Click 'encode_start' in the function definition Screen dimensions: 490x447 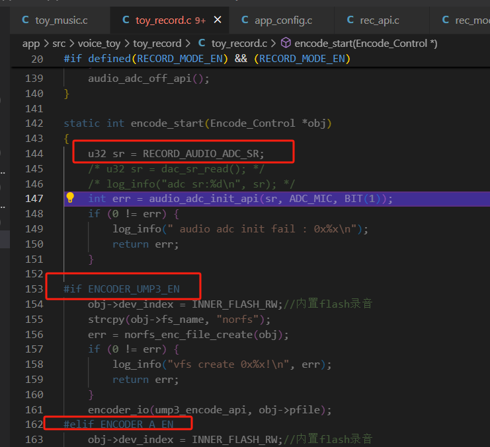[x=167, y=123]
